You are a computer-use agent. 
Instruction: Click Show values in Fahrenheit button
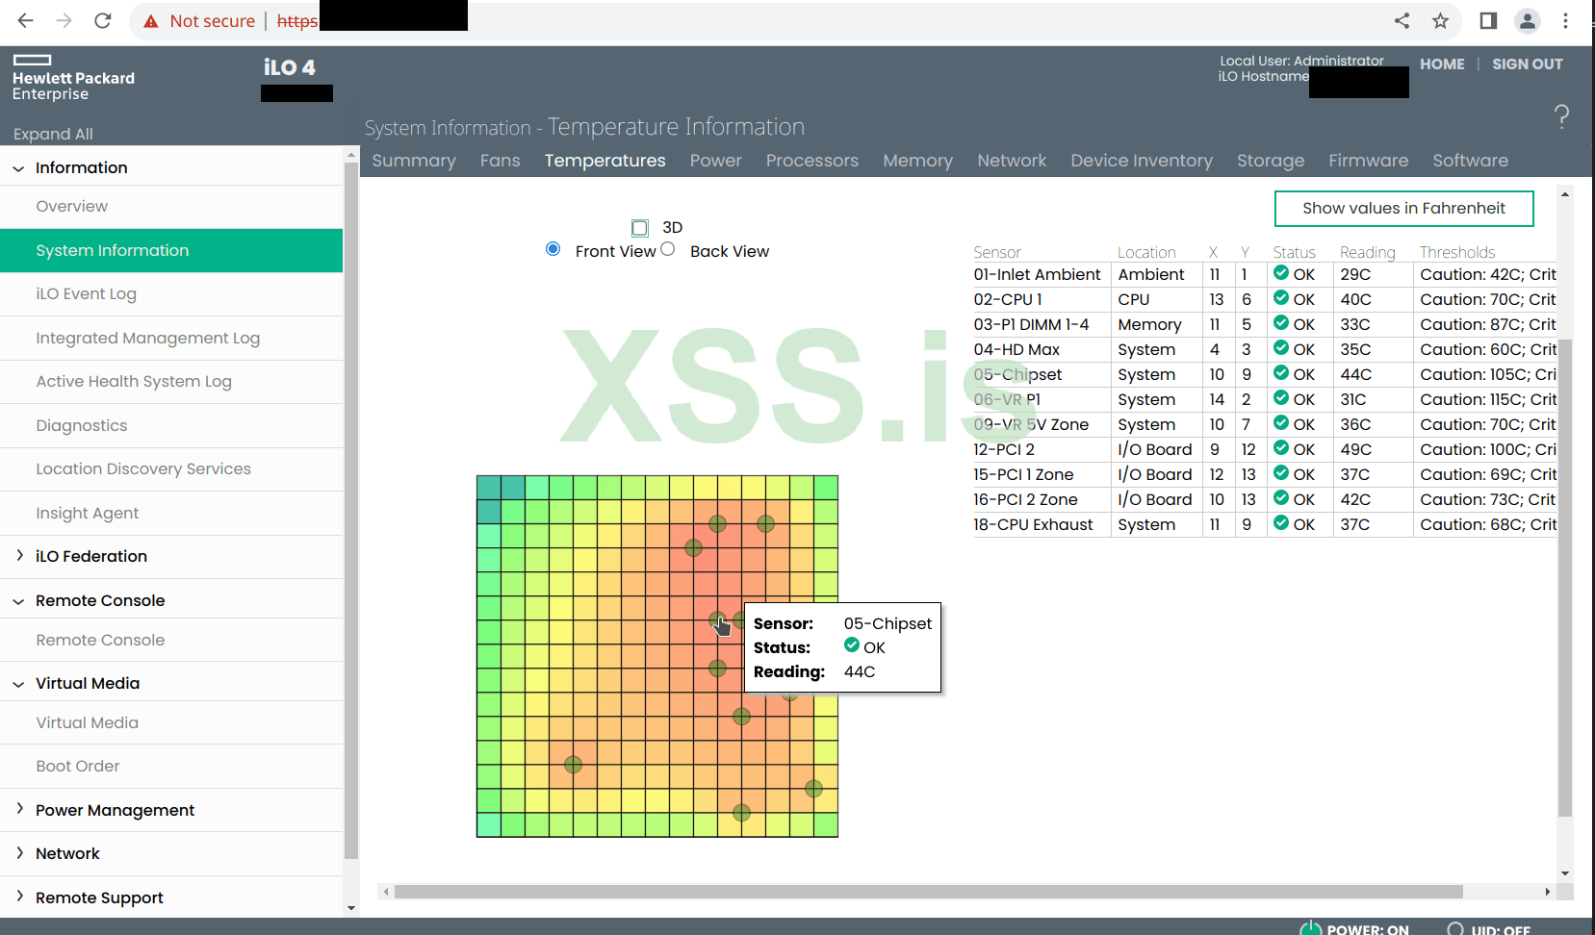click(1402, 208)
